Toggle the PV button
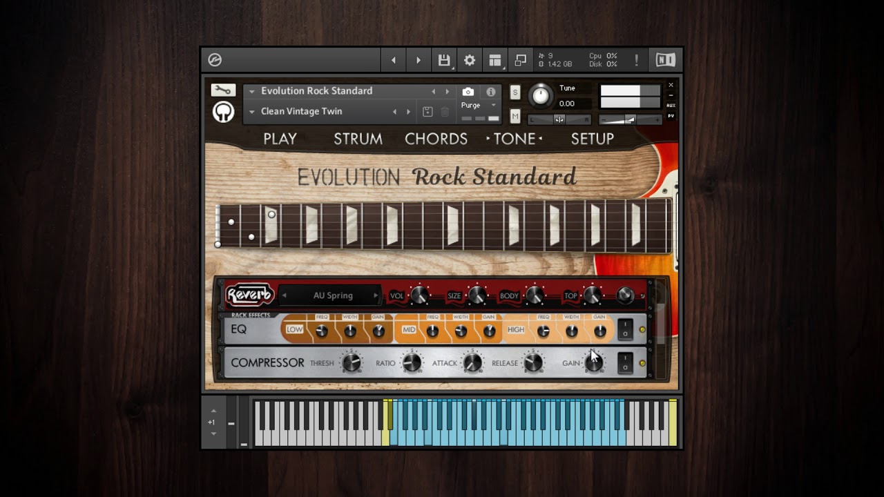This screenshot has width=884, height=497. pos(671,116)
